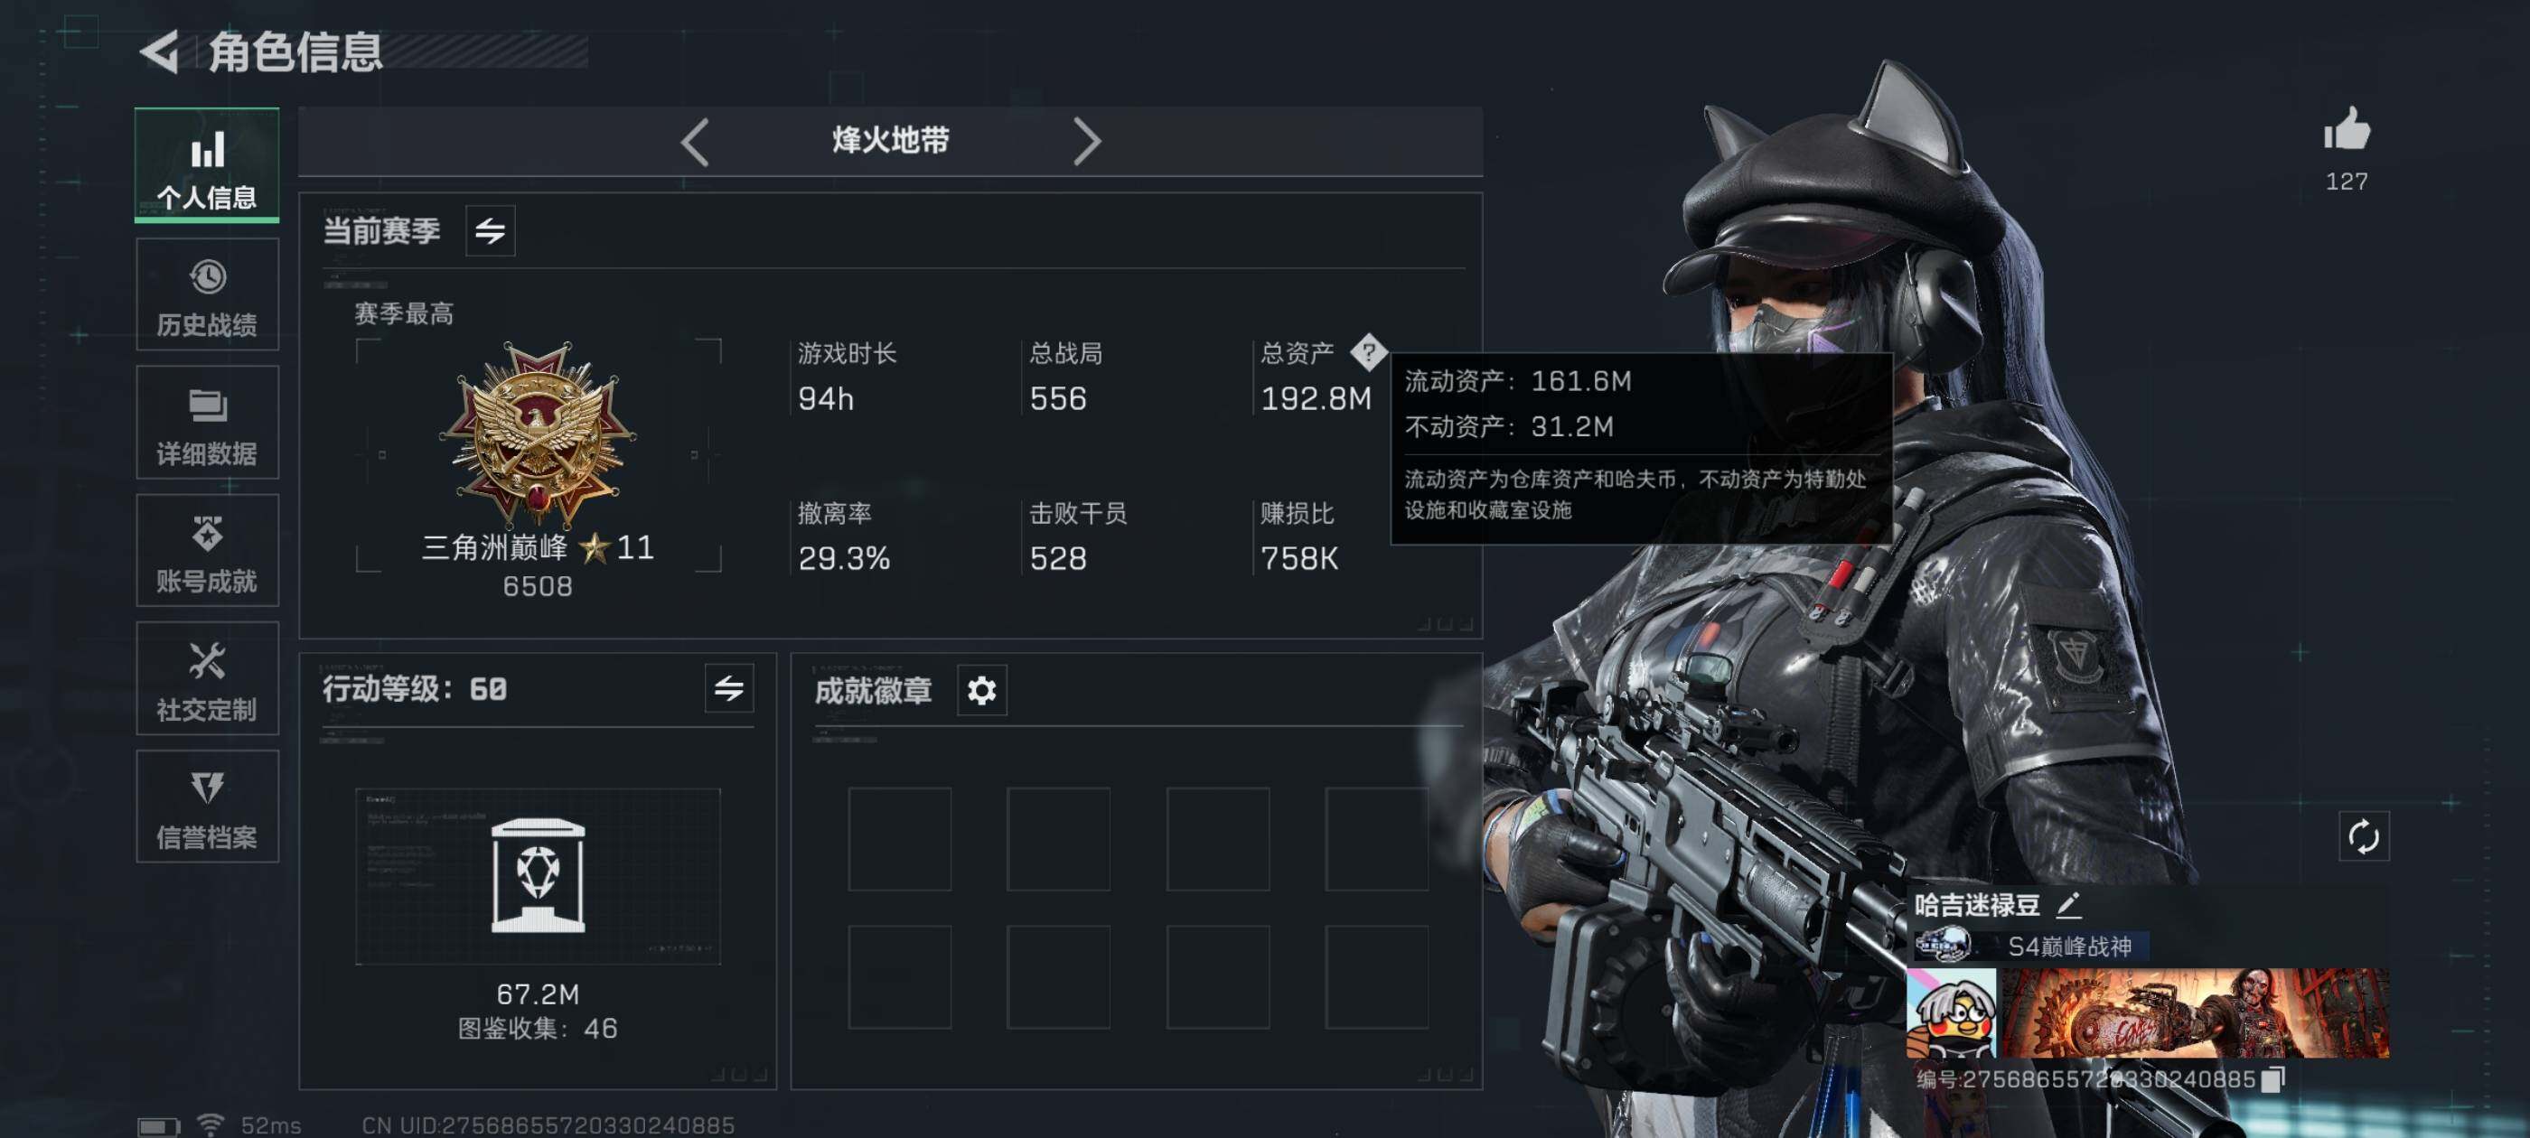Viewport: 2530px width, 1138px height.
Task: Open achievement badge settings gear
Action: point(981,690)
